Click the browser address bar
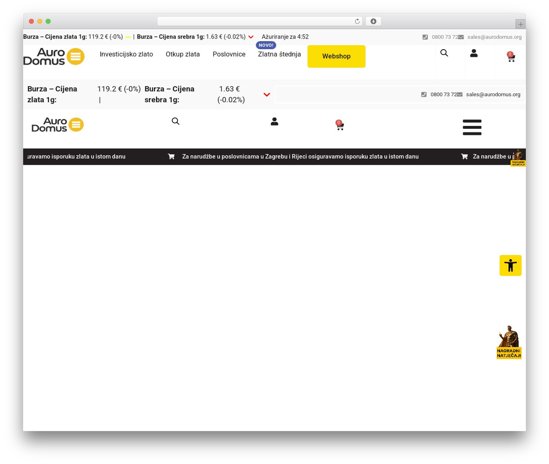Screen dimensions: 549x464 (259, 21)
